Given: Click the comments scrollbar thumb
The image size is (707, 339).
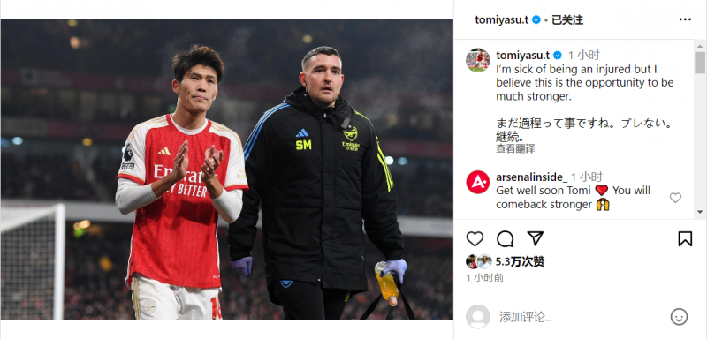Looking at the screenshot, I should [699, 63].
